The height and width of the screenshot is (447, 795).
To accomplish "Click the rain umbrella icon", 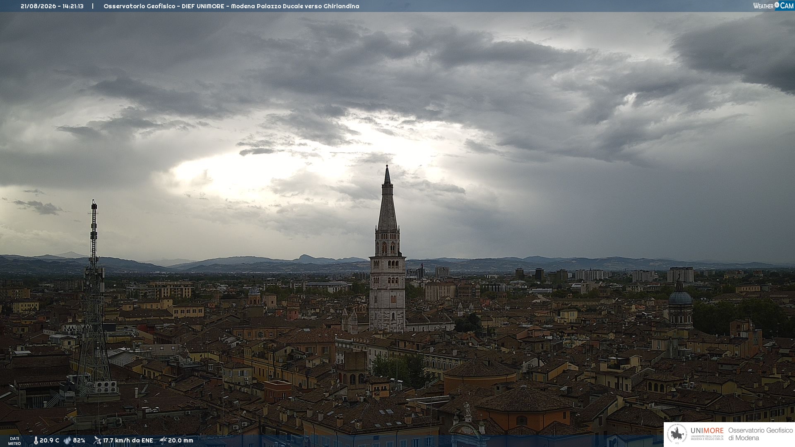I will [163, 440].
